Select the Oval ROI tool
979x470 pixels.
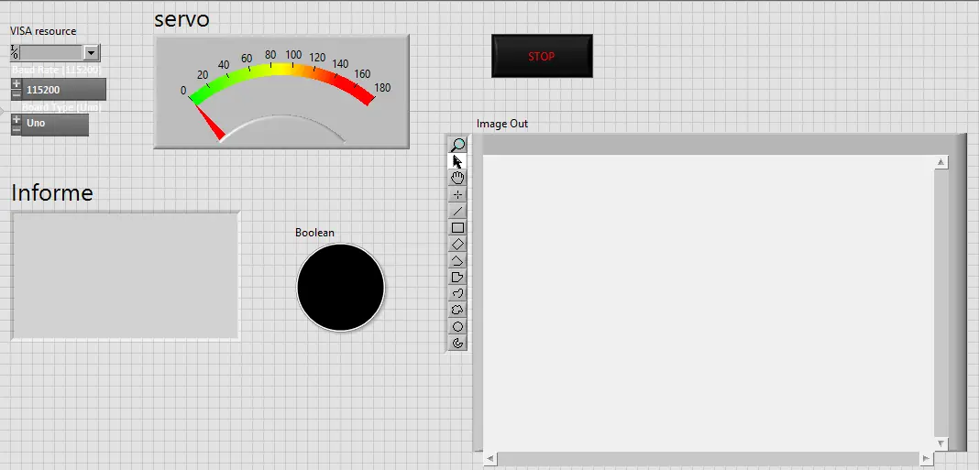coord(457,326)
